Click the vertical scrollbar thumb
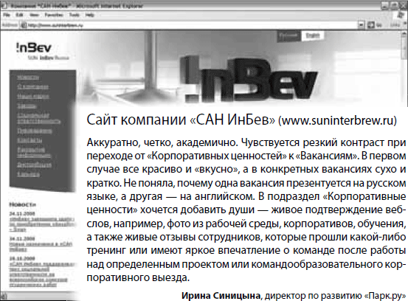Image resolution: width=408 pixels, height=301 pixels. (x=404, y=49)
